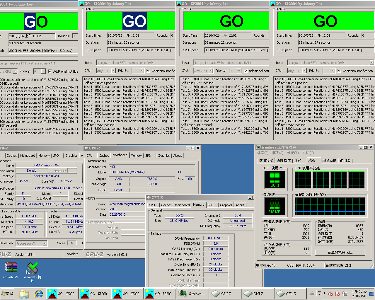Click the title icon of the SP2004 window running 33 minutes 27 seconds
This screenshot has width=375, height=300.
[273, 4]
